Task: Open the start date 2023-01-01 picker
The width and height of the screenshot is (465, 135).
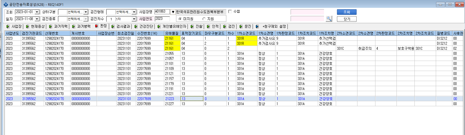Action: click(x=37, y=12)
